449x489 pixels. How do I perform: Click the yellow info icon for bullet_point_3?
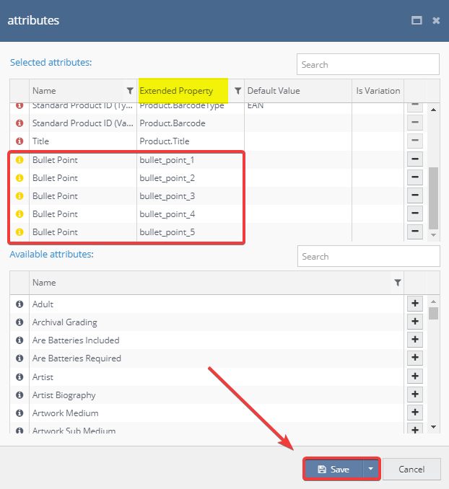19,196
